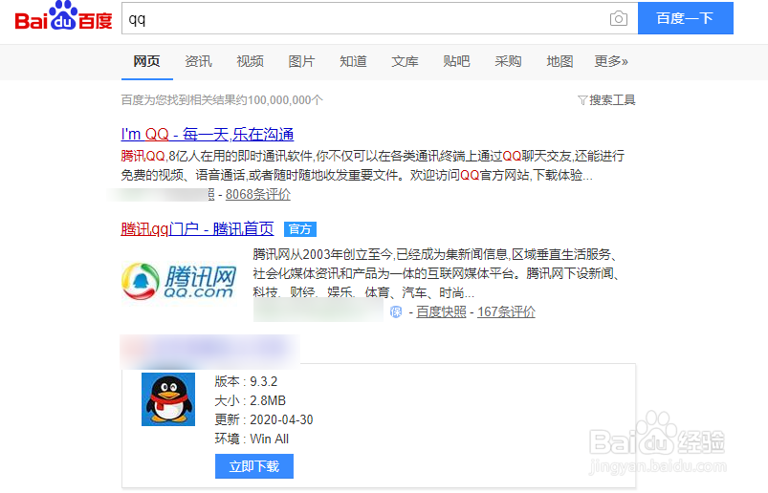
Task: Expand the 更多» menu
Action: click(611, 61)
